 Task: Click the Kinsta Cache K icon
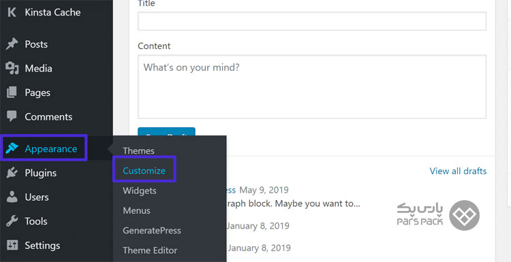pos(12,12)
